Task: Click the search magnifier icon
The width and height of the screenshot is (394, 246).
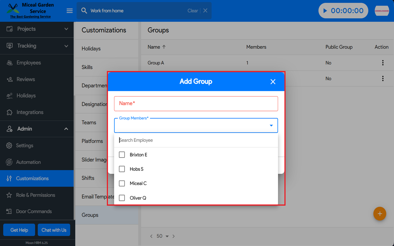Action: point(84,11)
